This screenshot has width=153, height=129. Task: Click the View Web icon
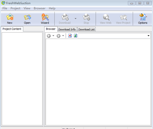coord(106,17)
